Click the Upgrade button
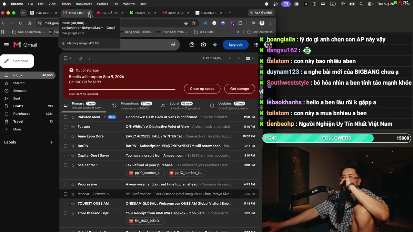The image size is (413, 232). point(236,45)
